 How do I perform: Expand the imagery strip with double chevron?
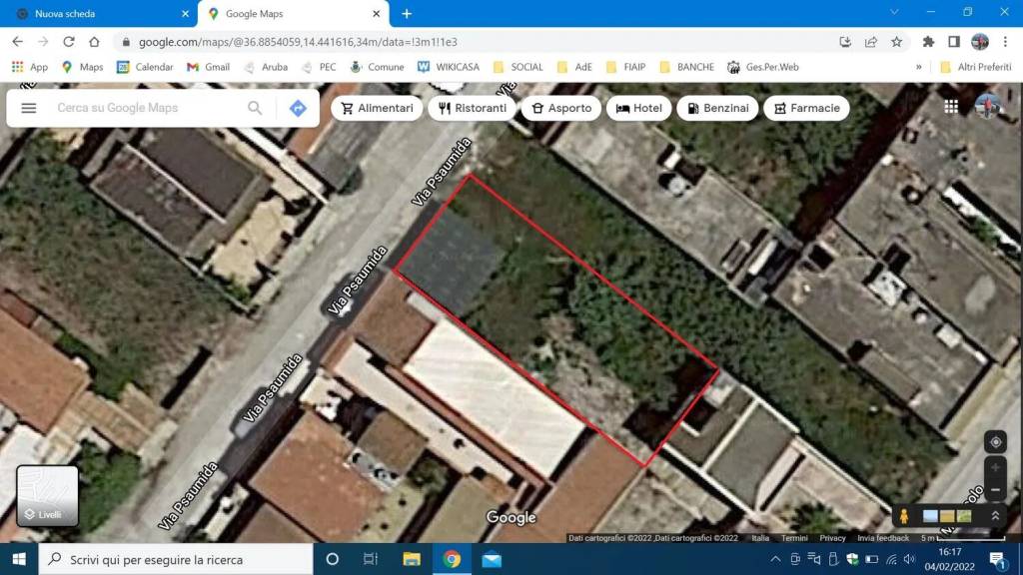(x=995, y=516)
